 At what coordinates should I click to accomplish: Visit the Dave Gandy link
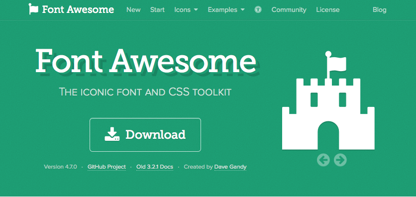(x=230, y=167)
